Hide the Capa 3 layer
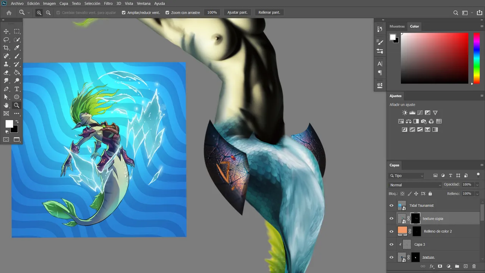The image size is (485, 273). (x=391, y=245)
